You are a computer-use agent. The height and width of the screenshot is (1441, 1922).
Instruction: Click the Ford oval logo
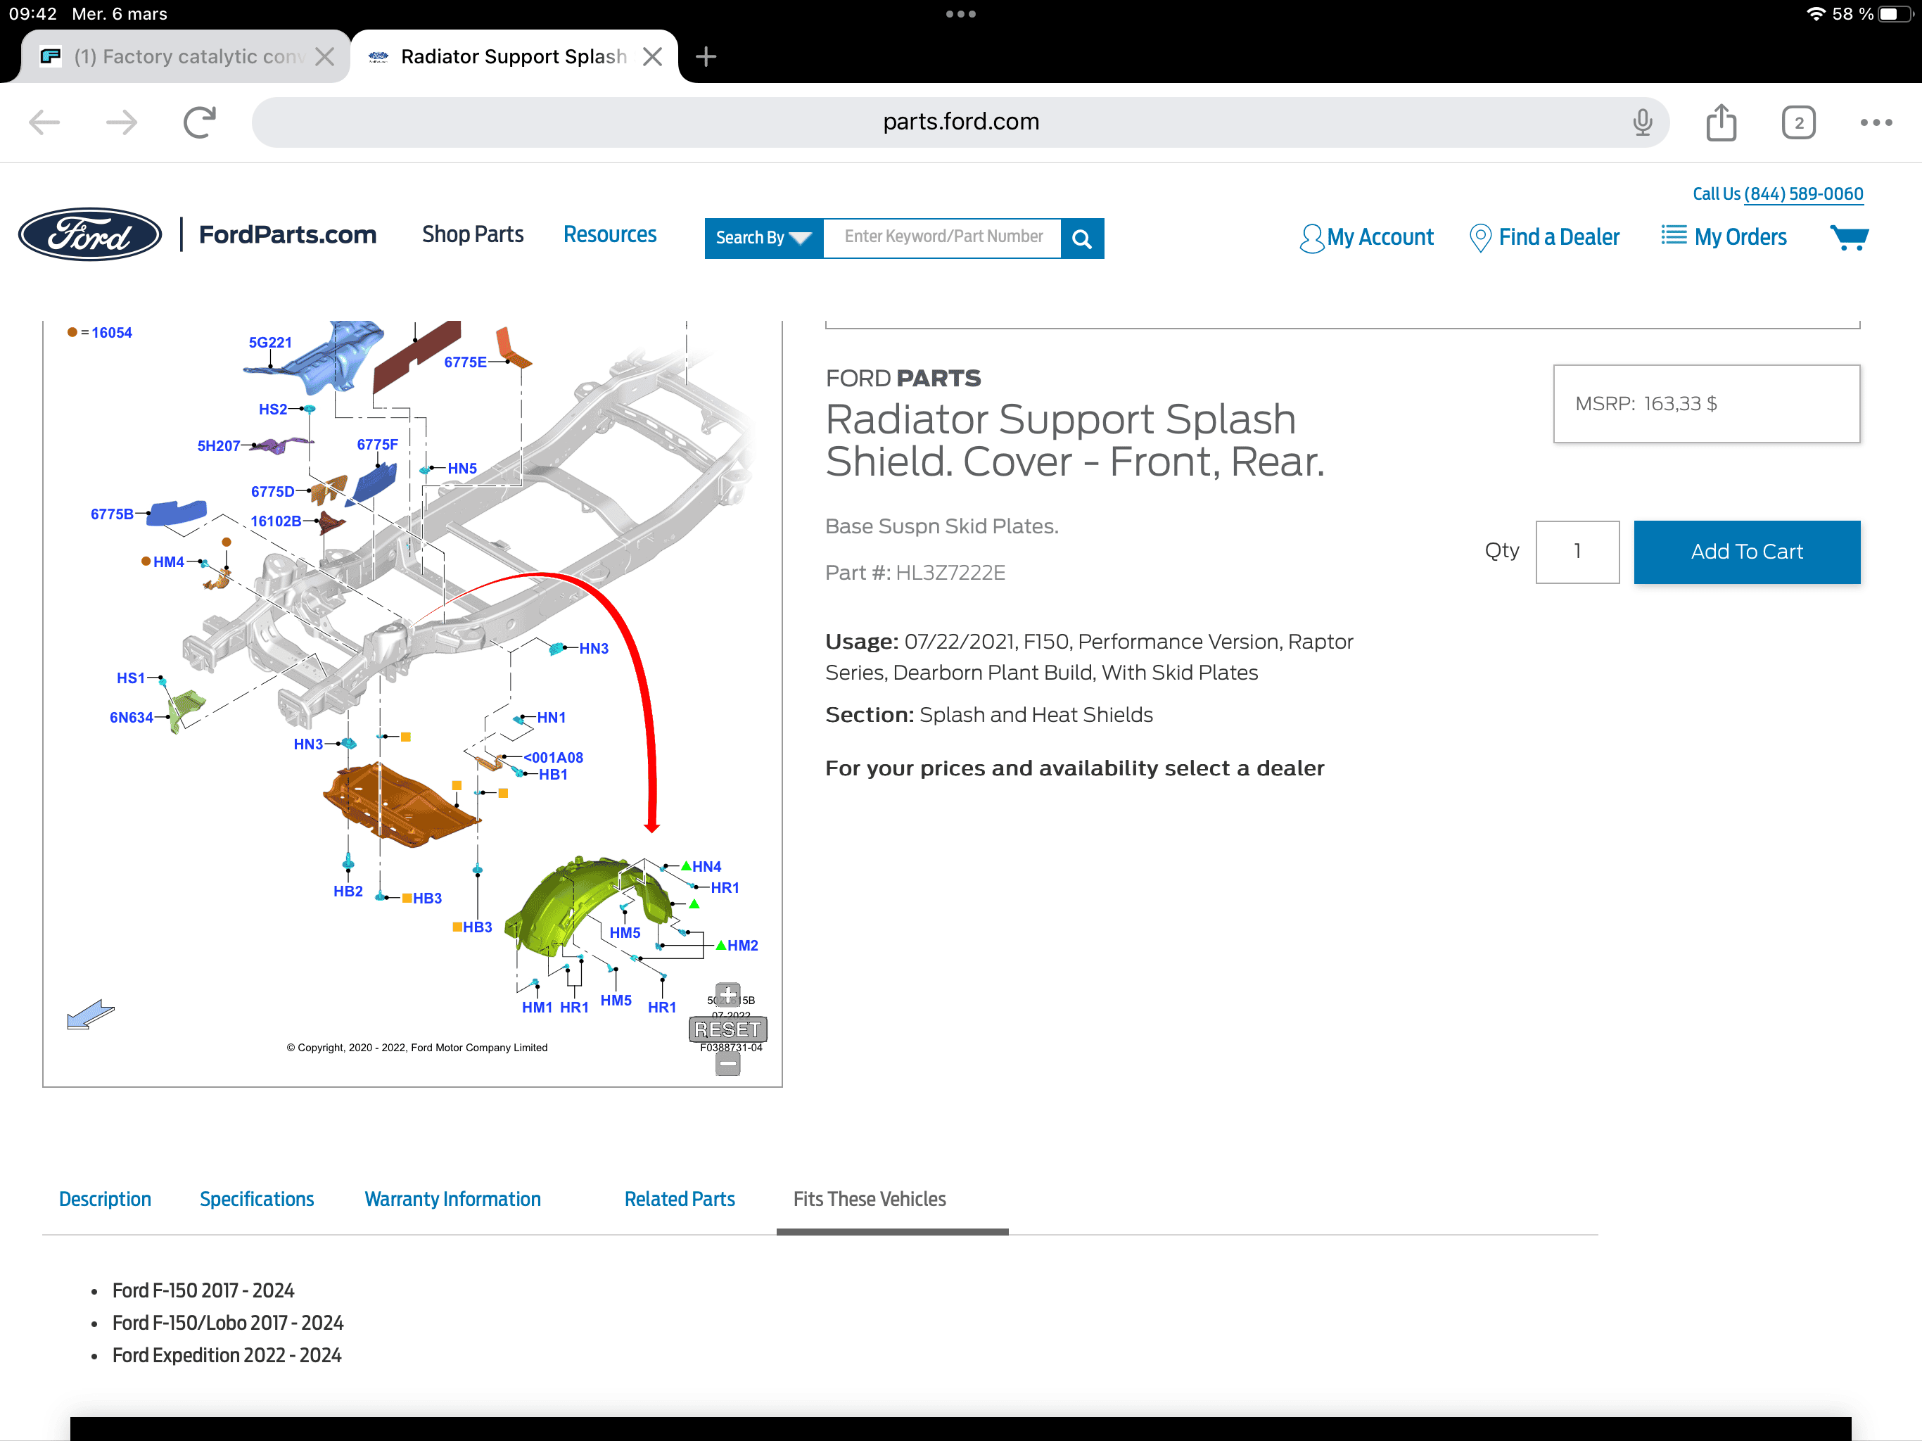90,235
